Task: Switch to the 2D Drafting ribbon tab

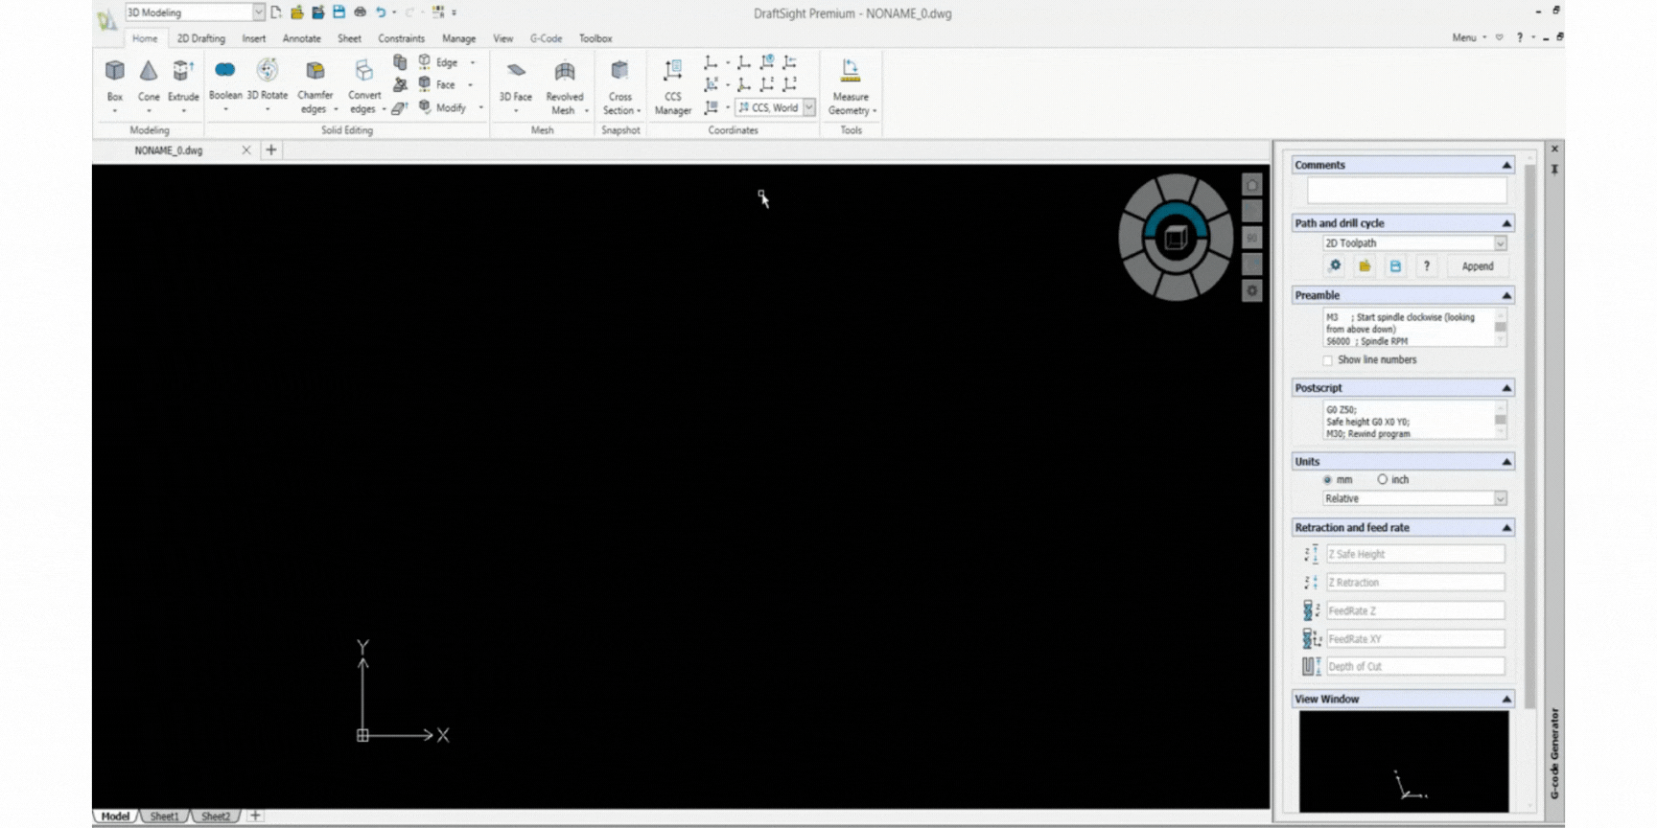Action: (x=200, y=38)
